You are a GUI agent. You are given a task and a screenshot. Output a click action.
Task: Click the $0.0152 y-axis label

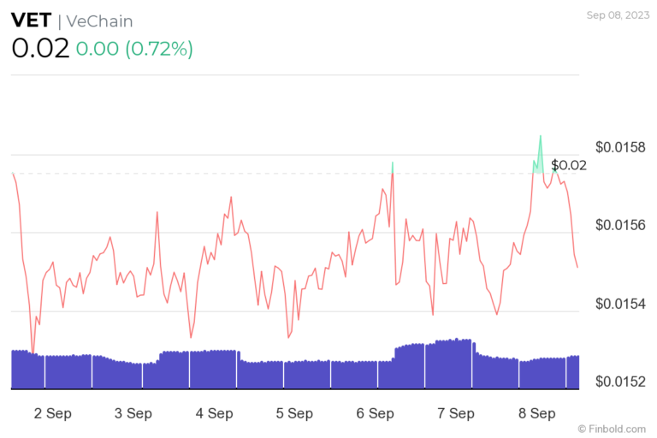point(620,382)
